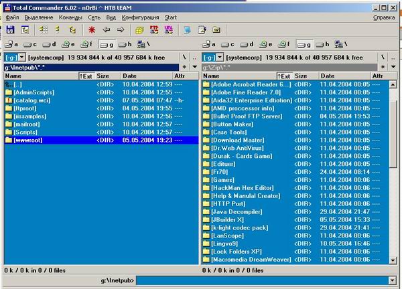Open command line history dropdown
Viewport: 402px width, 289px height.
[392, 280]
